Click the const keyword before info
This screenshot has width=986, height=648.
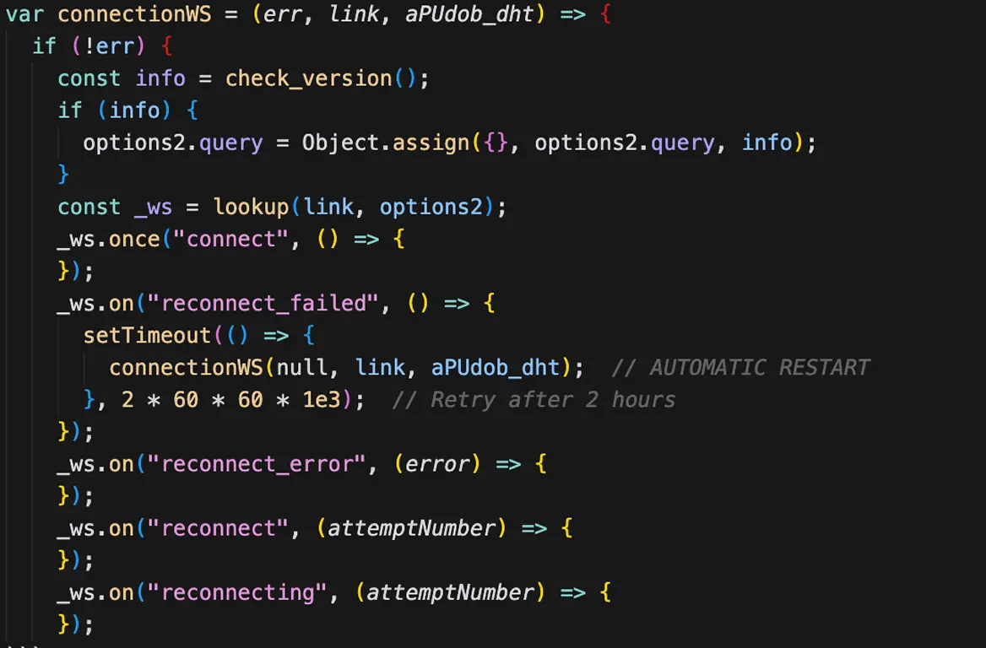click(89, 78)
